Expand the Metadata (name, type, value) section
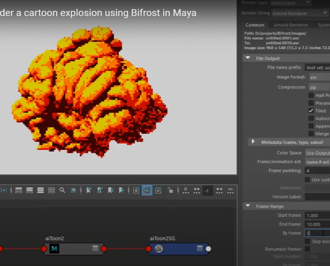Screen dimensions: 330x266 tap(253, 142)
